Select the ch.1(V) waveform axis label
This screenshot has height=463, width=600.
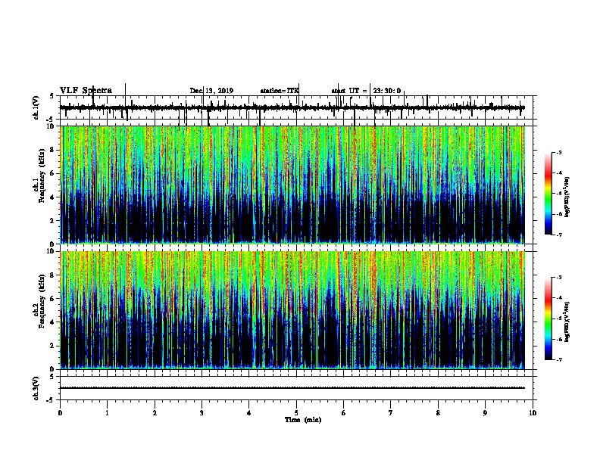36,107
